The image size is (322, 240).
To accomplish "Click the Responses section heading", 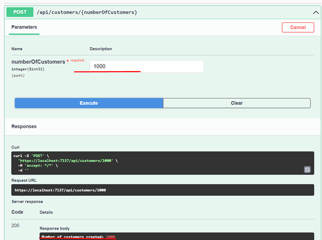I will coord(24,126).
